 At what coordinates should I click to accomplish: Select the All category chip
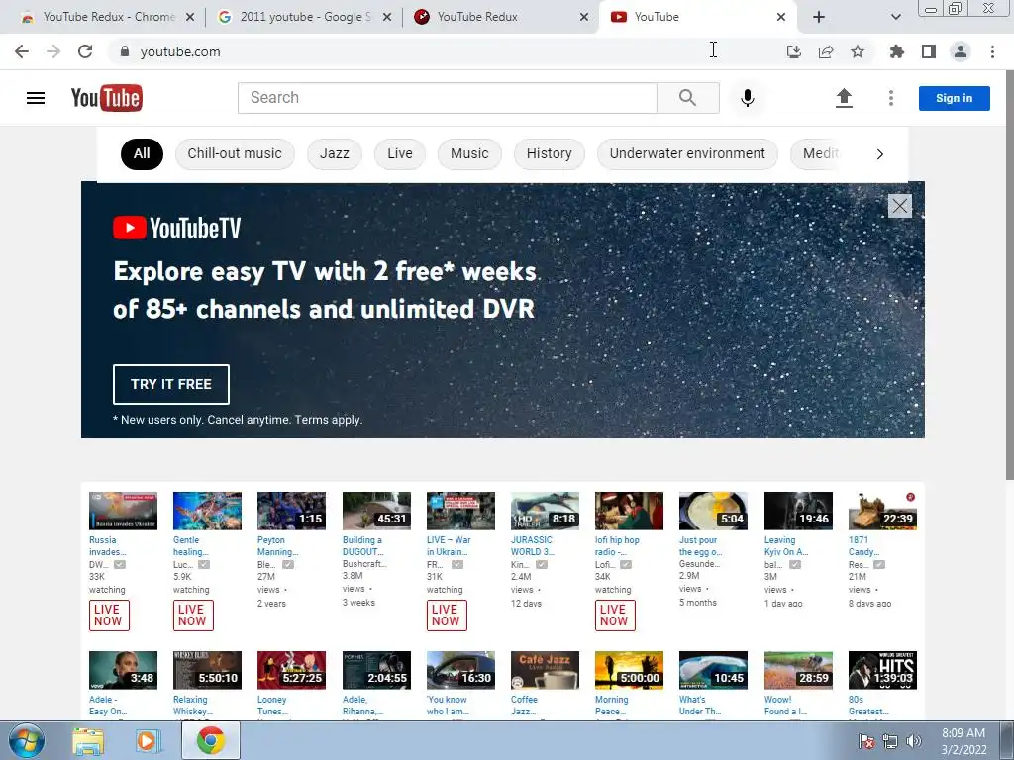tap(142, 153)
